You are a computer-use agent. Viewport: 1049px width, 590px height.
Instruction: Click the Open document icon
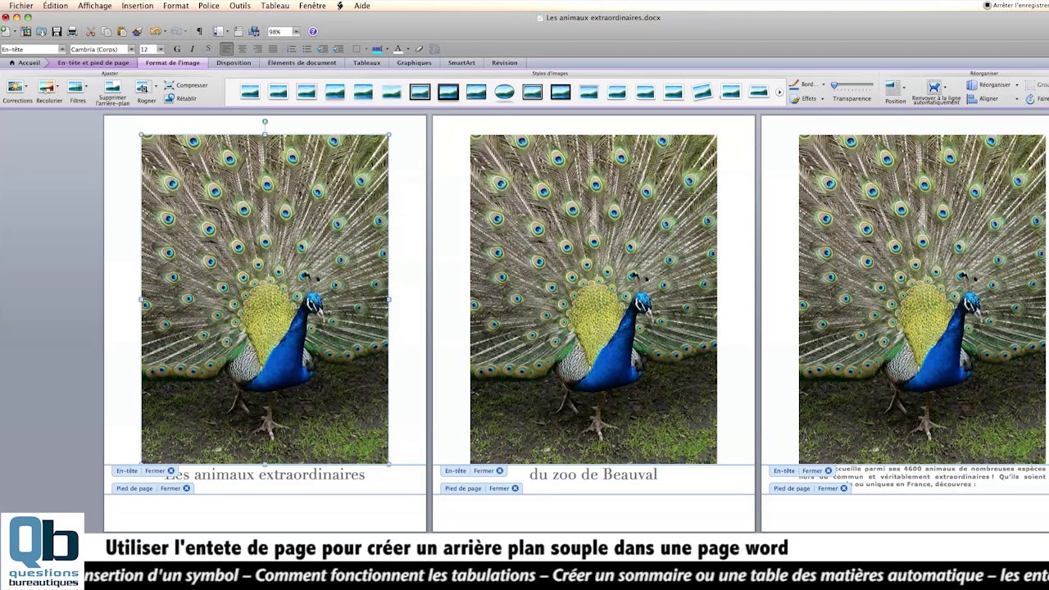tap(41, 31)
